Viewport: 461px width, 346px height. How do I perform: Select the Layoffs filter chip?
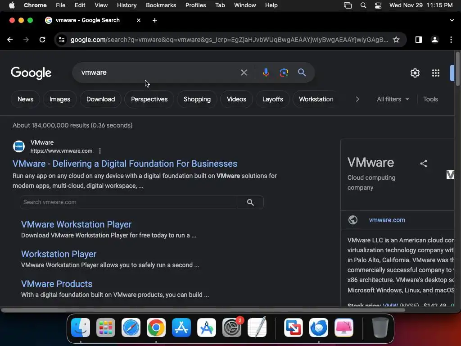tap(272, 99)
